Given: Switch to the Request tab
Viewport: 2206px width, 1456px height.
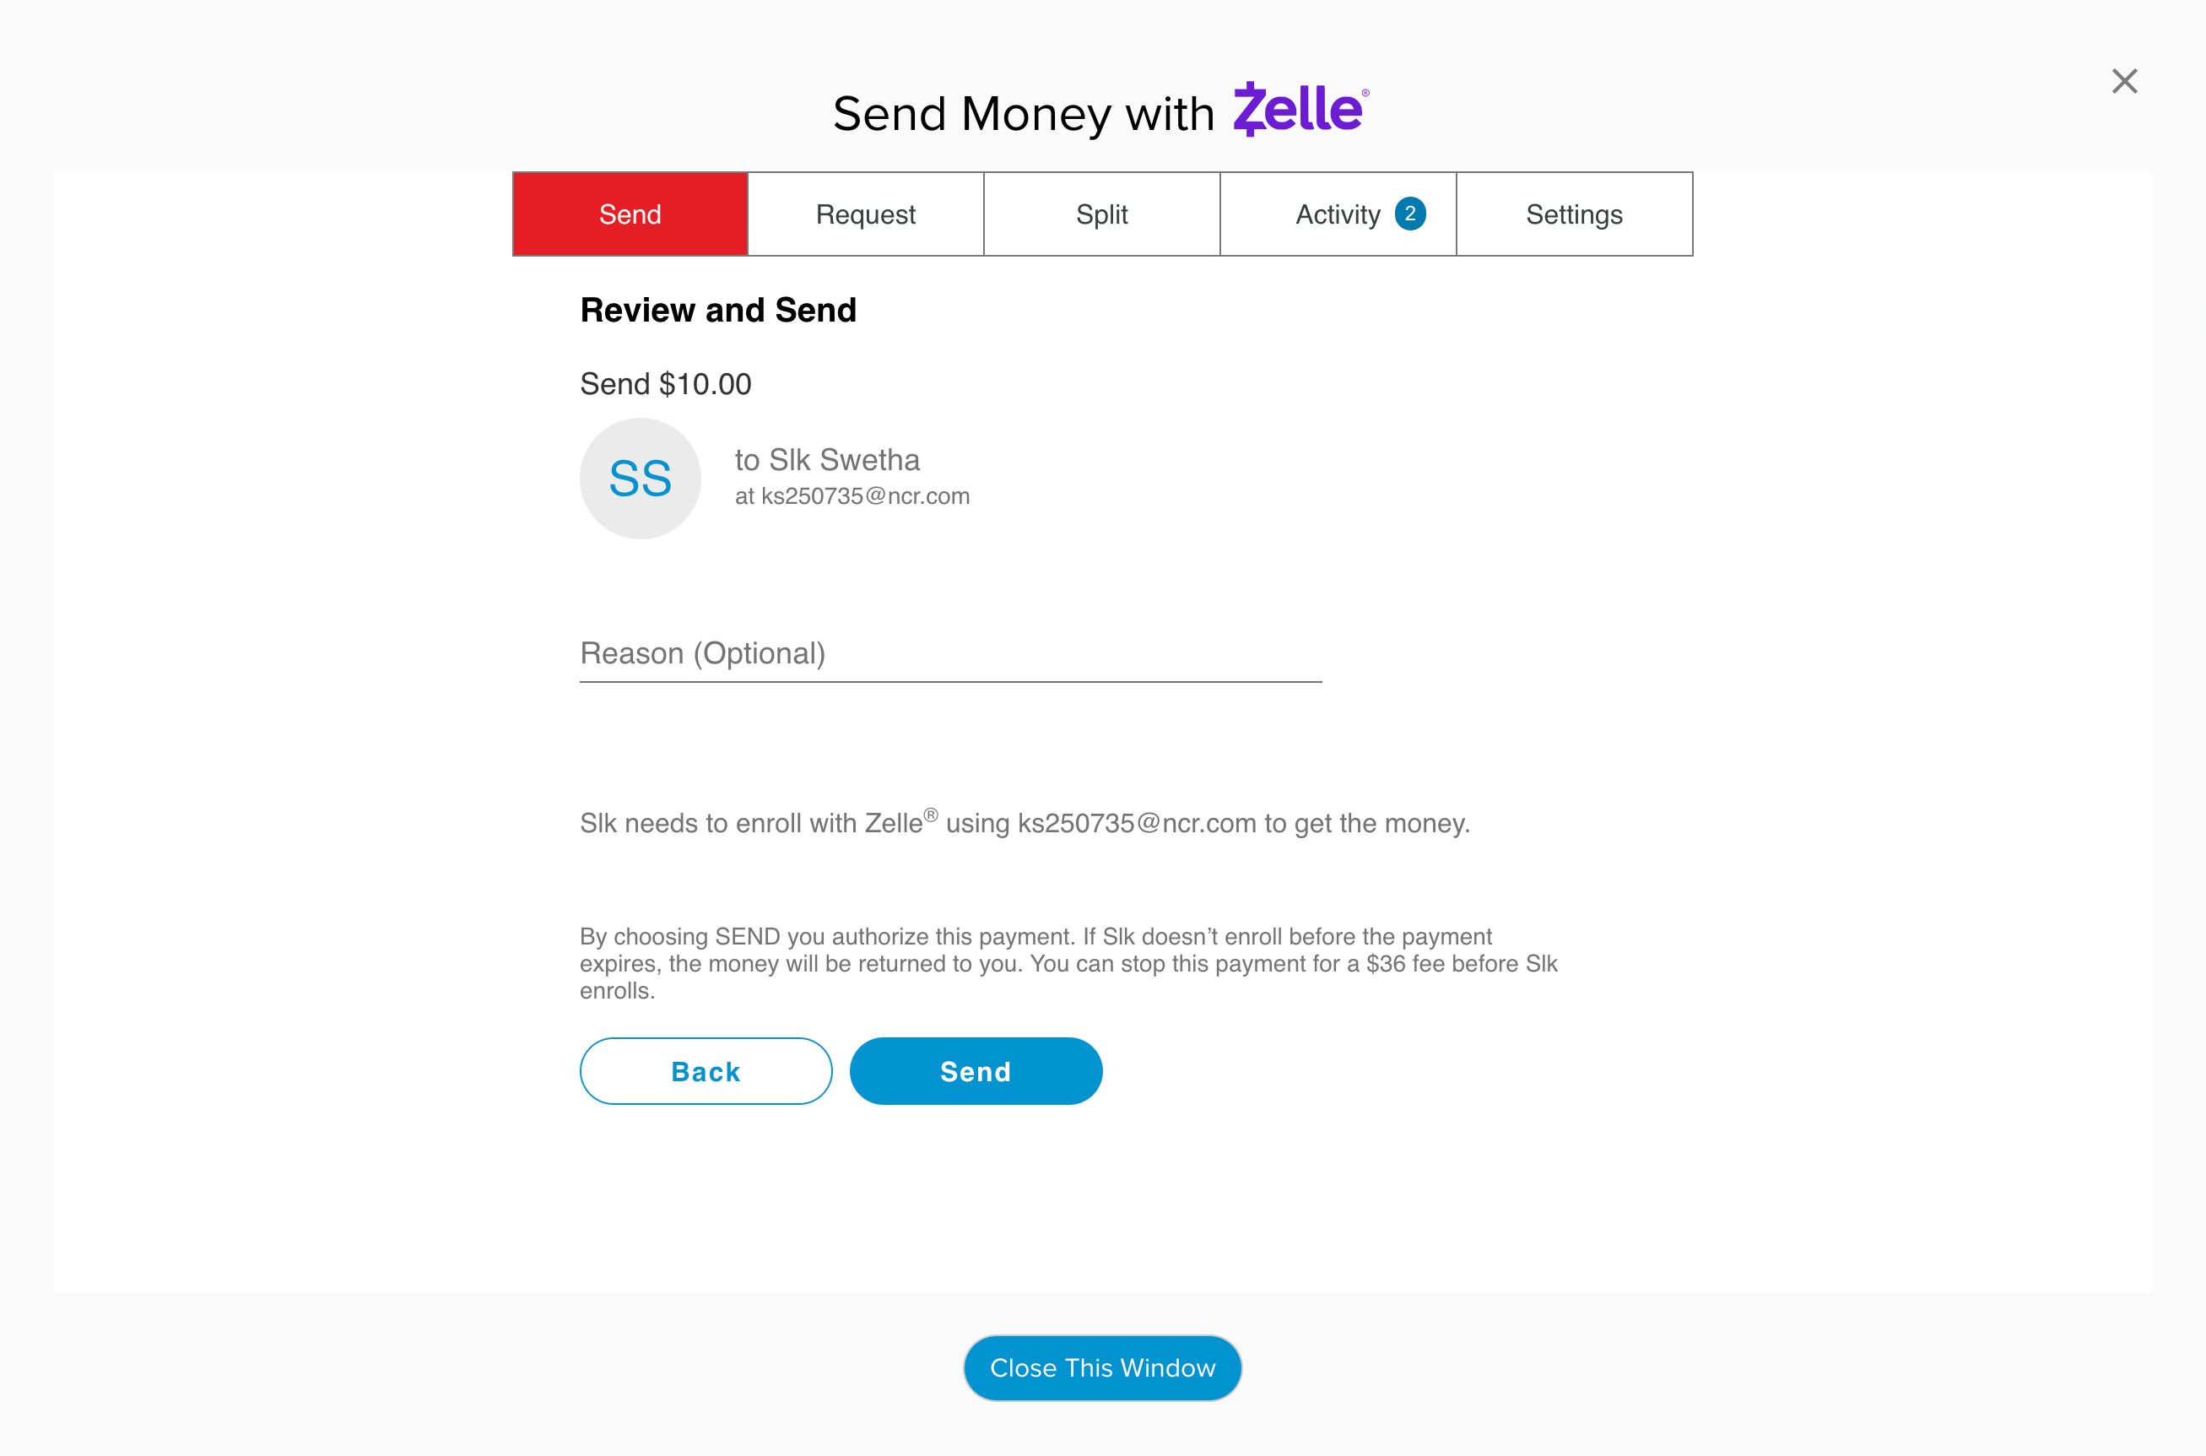Looking at the screenshot, I should pyautogui.click(x=865, y=214).
